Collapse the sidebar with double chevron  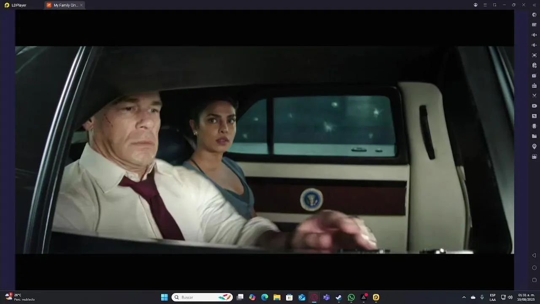coord(534,5)
